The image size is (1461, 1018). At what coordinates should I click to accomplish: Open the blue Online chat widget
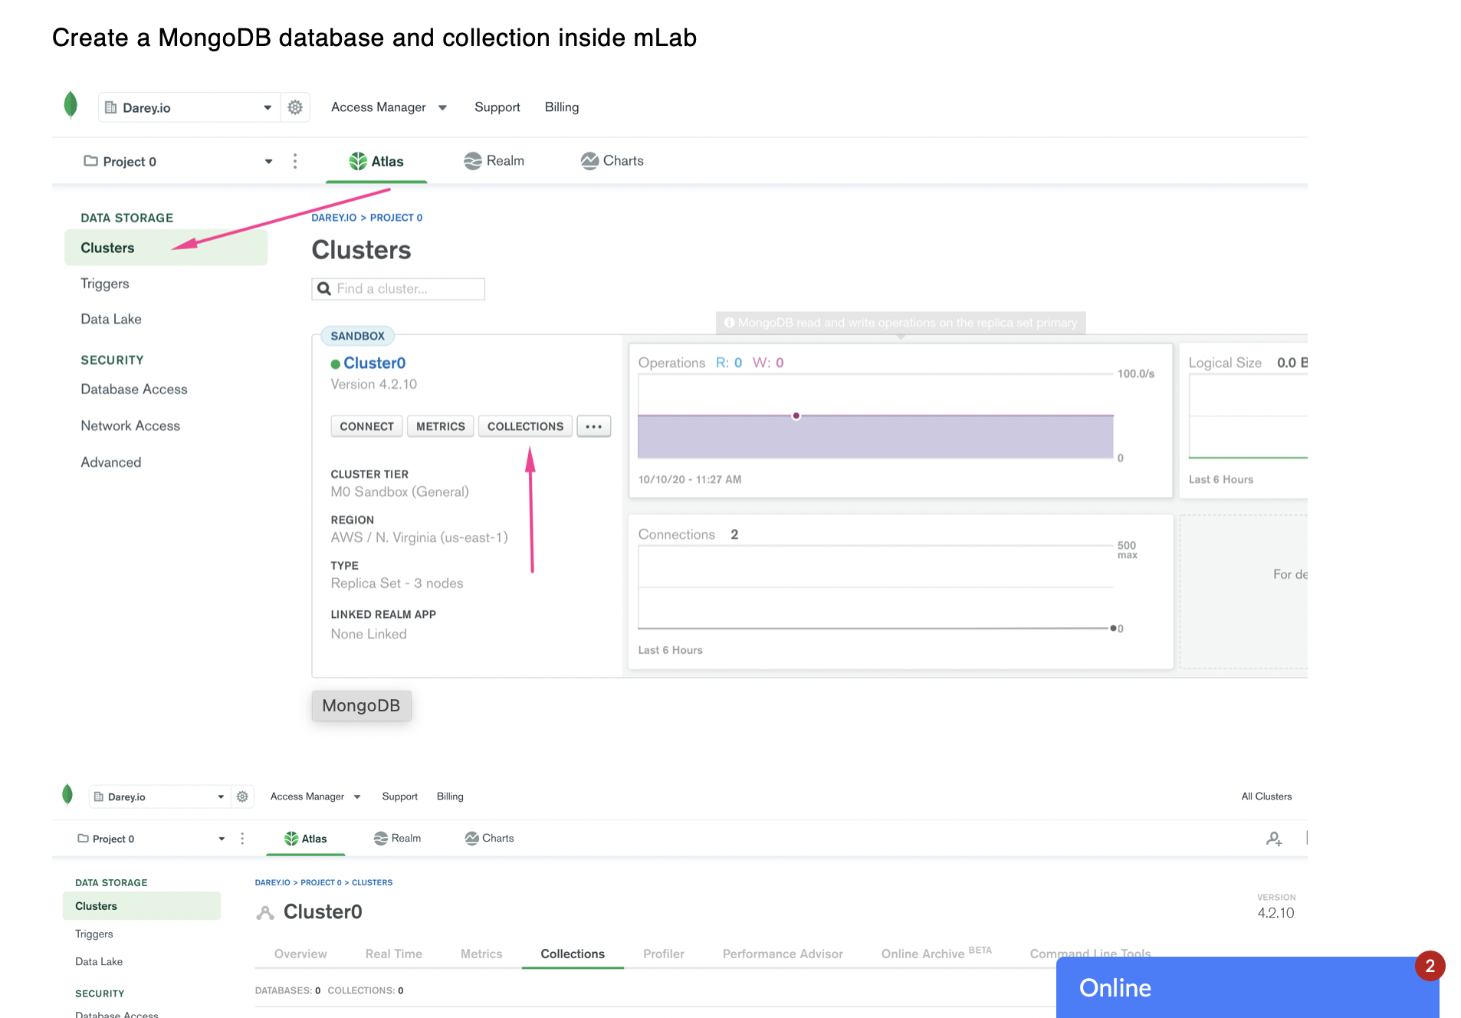1247,987
